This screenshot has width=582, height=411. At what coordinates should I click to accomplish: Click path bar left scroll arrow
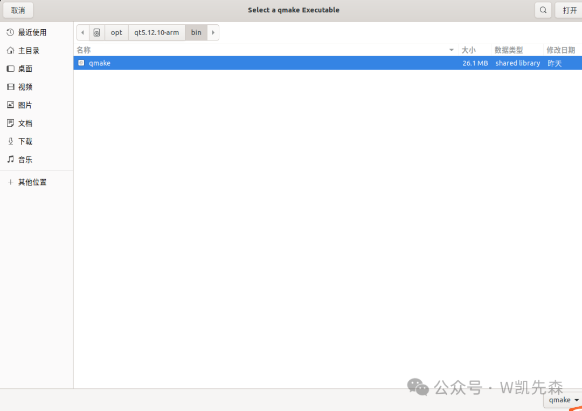pos(82,32)
